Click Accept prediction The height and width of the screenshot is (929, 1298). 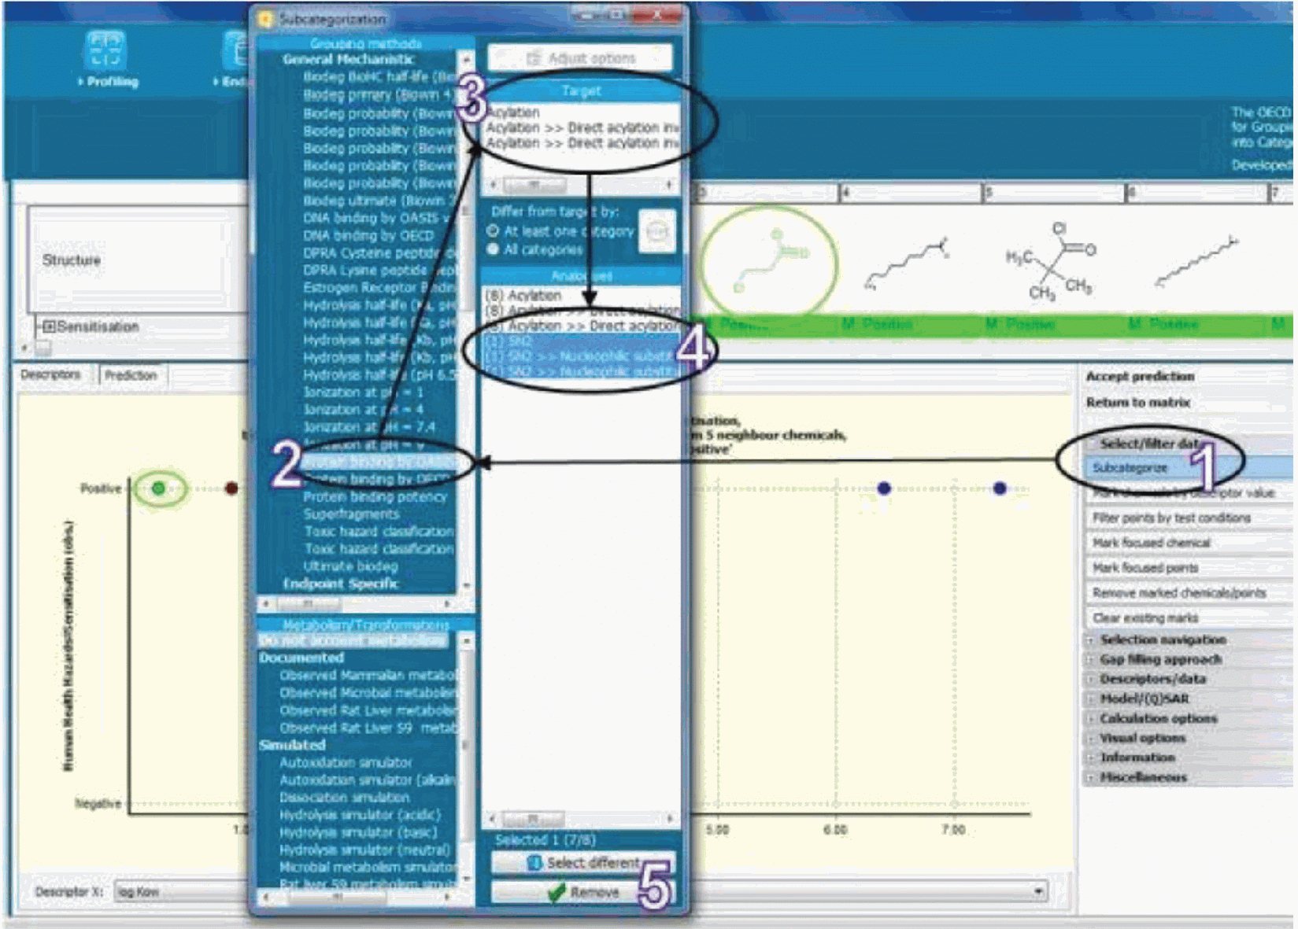click(x=1140, y=377)
